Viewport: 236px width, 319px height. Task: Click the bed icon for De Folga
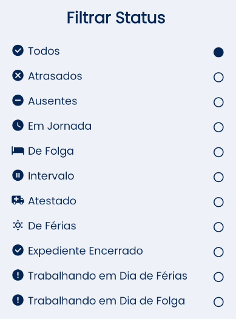18,151
